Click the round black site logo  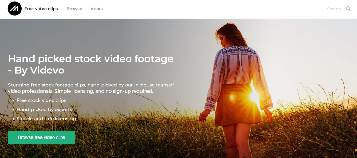15,9
